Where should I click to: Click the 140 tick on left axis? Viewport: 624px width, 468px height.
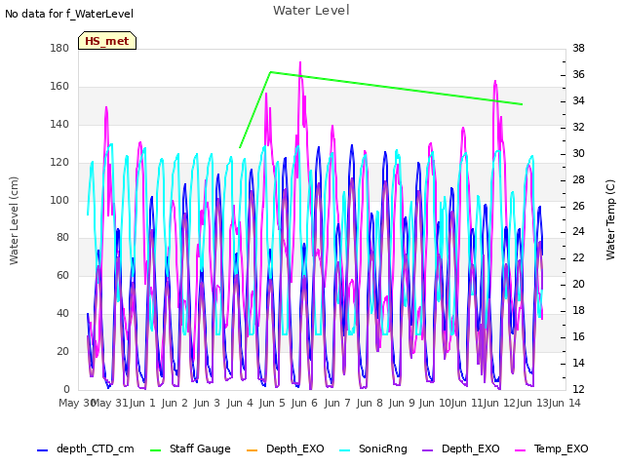point(59,124)
